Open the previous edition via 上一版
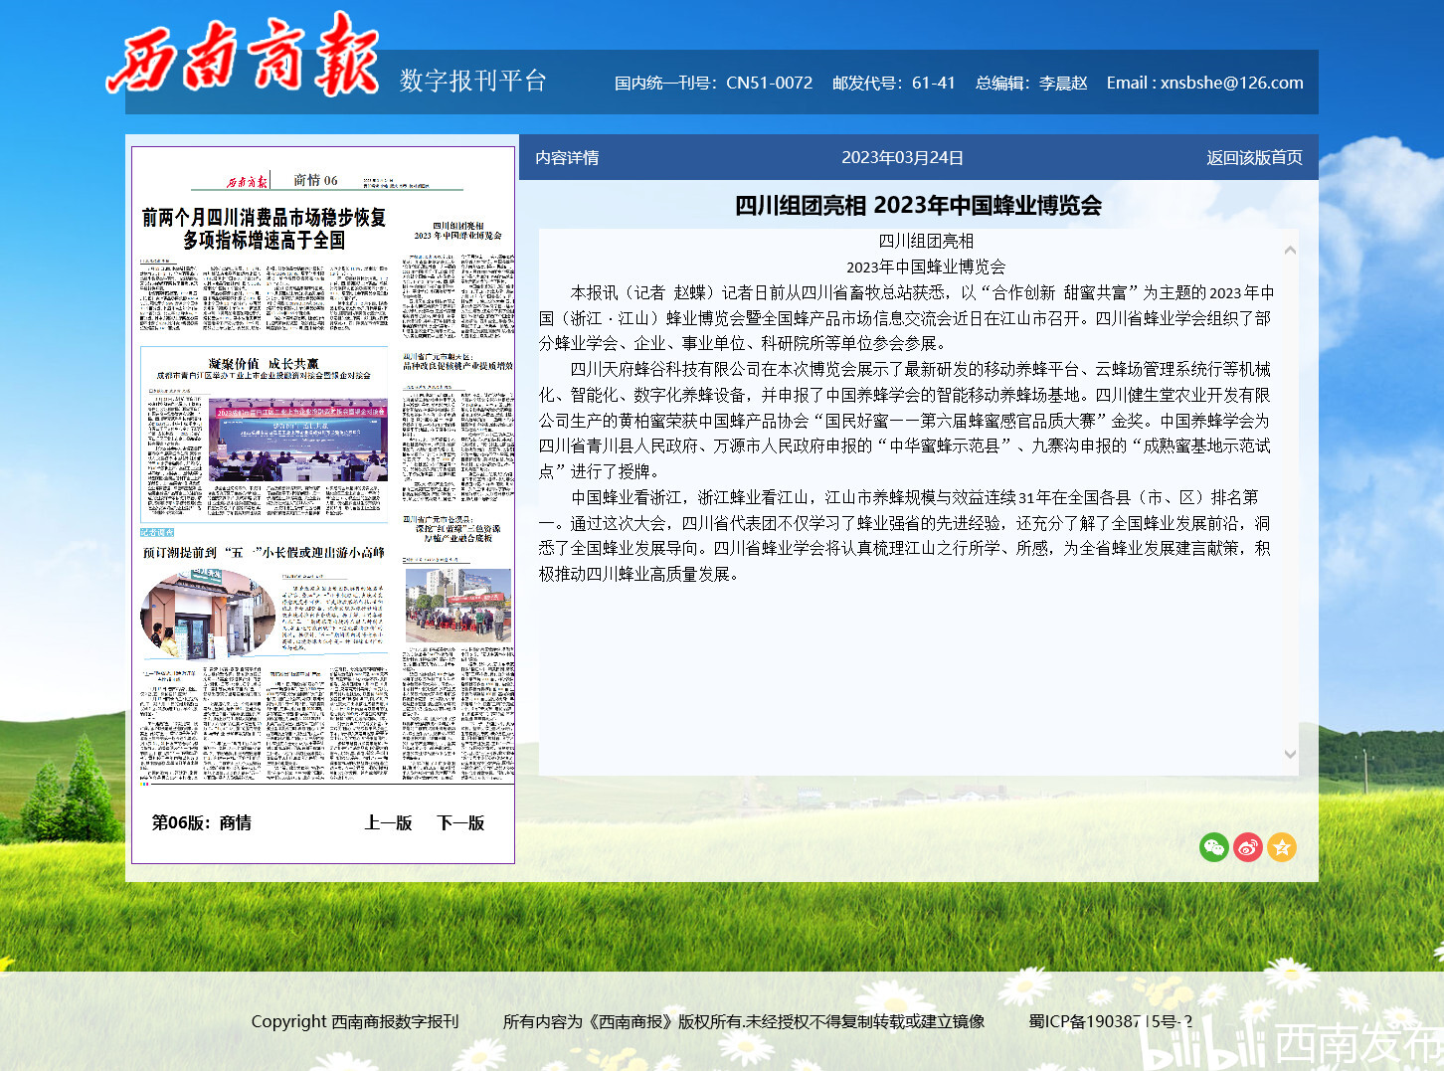 (x=387, y=823)
